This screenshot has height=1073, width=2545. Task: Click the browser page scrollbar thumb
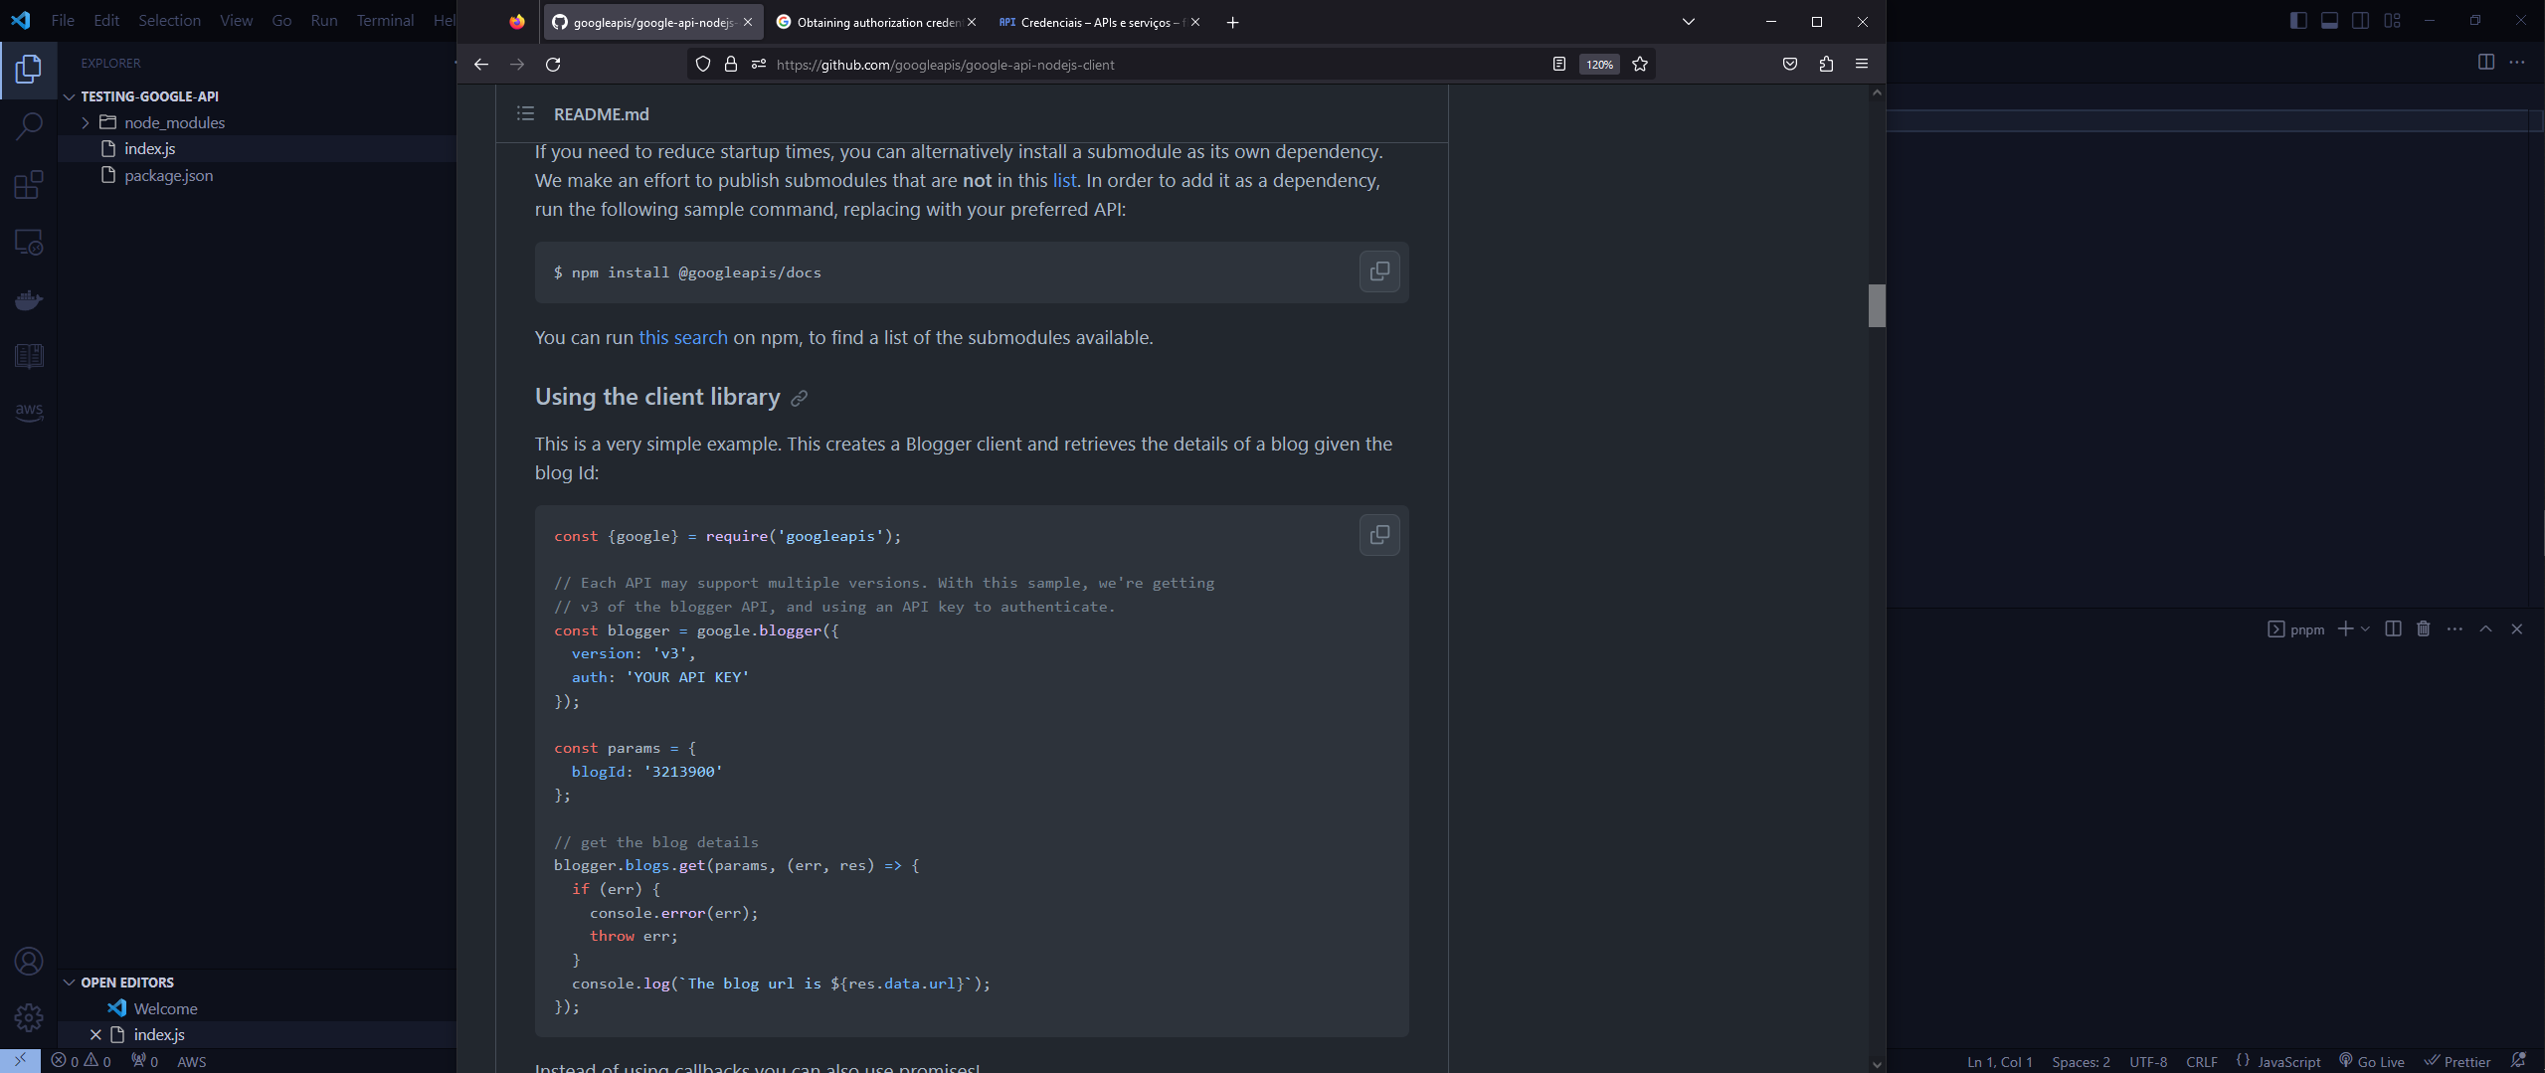click(x=1877, y=305)
